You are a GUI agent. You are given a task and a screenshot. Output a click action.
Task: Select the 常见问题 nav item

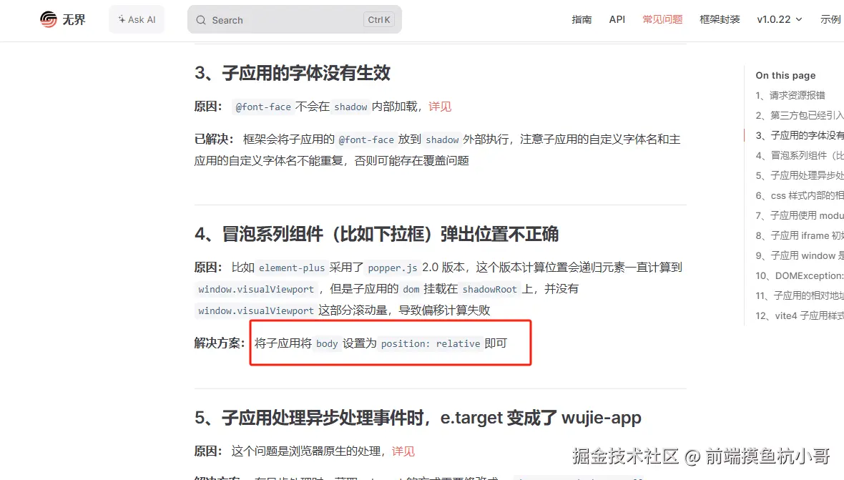[x=662, y=19]
